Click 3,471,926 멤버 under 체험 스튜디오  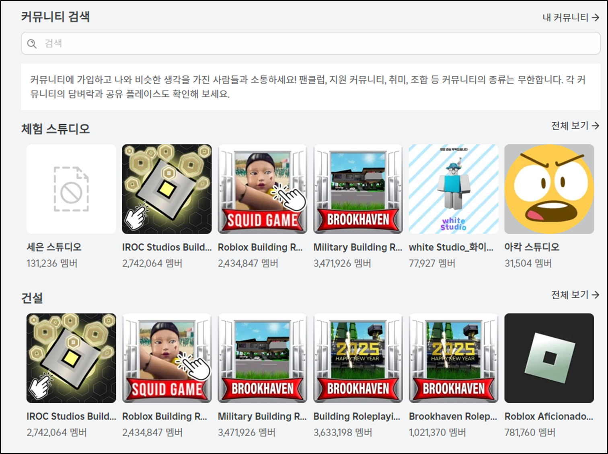tap(342, 263)
